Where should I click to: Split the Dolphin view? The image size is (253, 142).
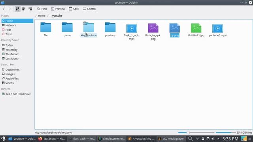(74, 9)
